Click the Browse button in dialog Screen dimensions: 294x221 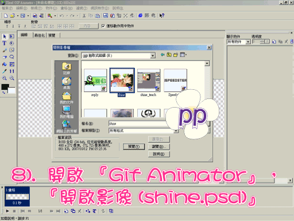coord(159,147)
